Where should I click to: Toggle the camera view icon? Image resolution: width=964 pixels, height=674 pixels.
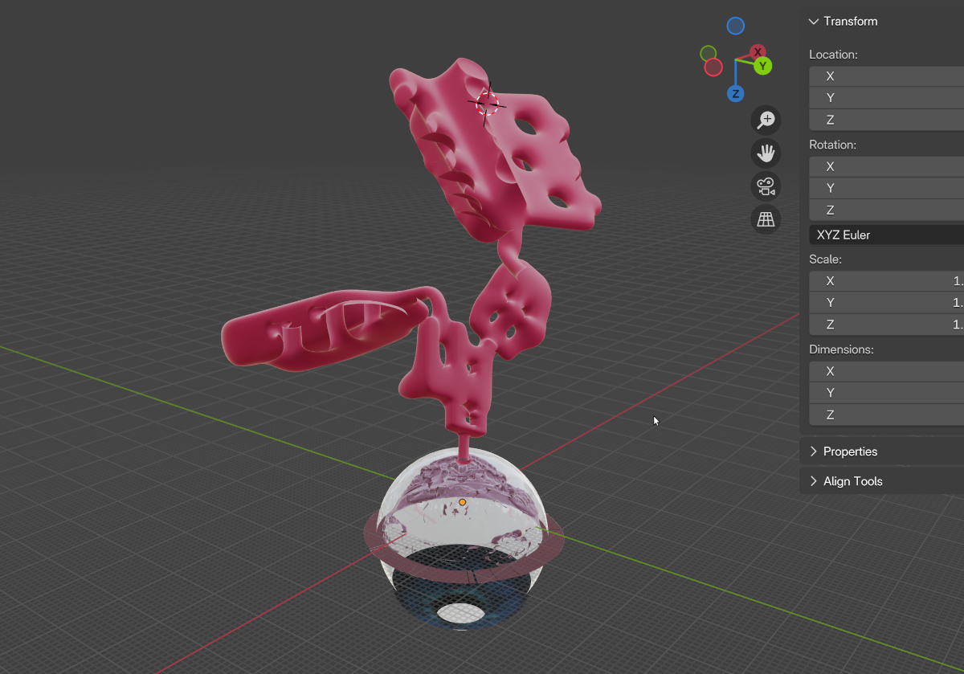766,186
